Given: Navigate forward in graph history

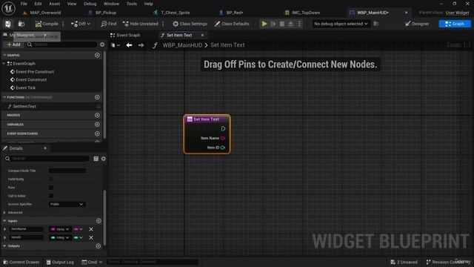Looking at the screenshot, I should tap(141, 45).
